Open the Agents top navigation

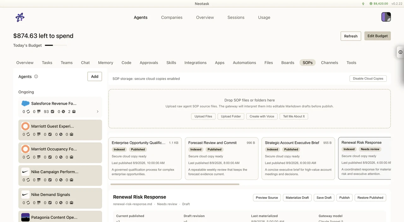point(140,17)
